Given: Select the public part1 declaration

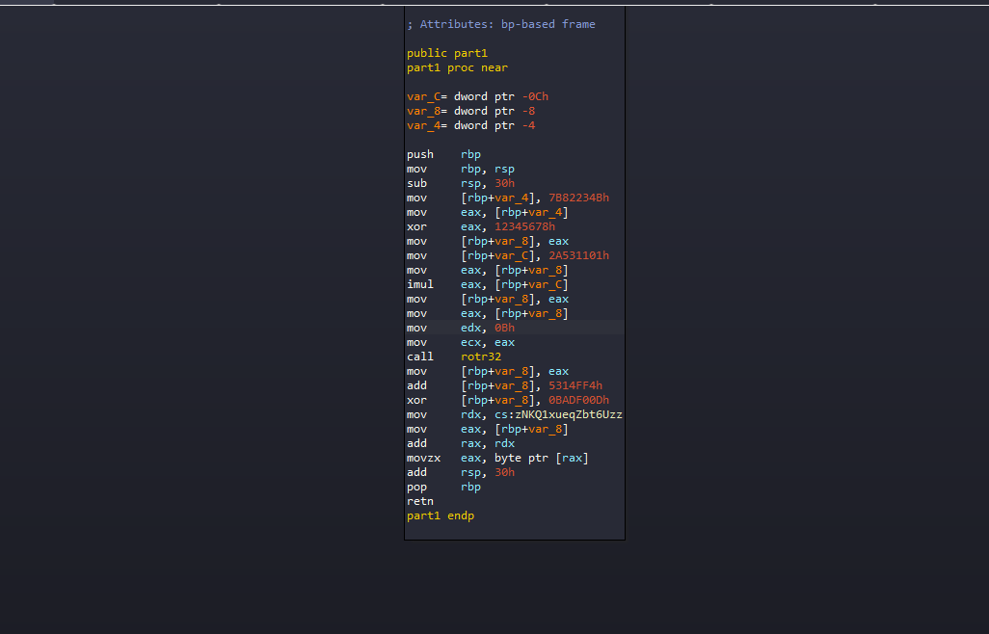Looking at the screenshot, I should [446, 53].
